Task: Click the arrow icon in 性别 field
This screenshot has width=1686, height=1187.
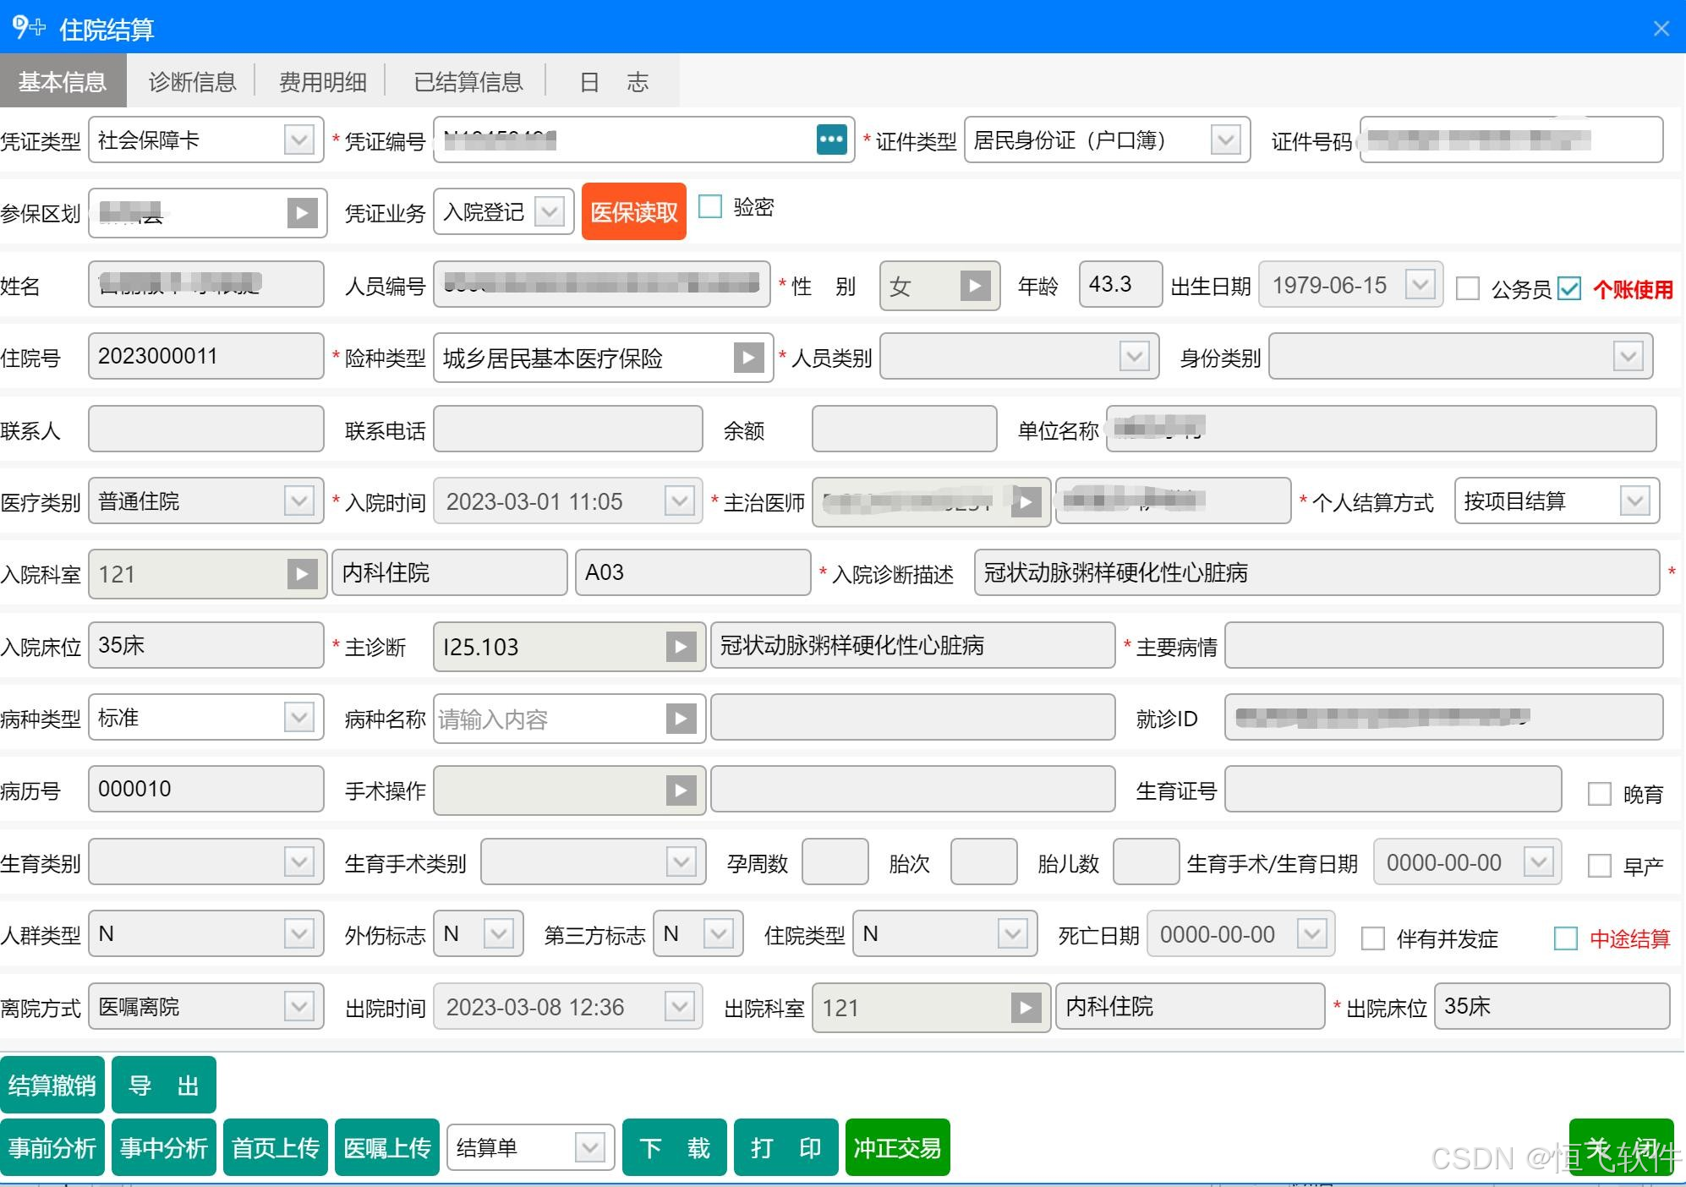Action: coord(975,286)
